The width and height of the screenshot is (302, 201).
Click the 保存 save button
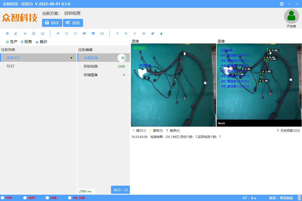click(x=52, y=23)
